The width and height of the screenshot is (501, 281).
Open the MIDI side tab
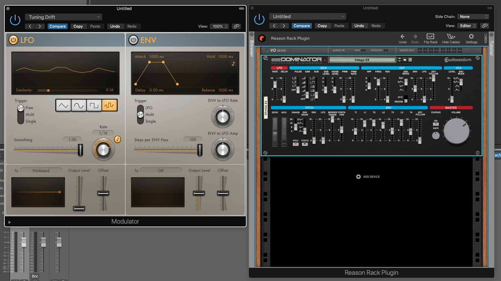tap(486, 38)
